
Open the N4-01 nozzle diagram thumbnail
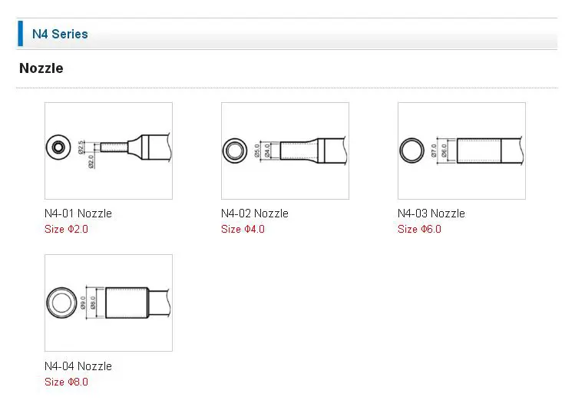[x=108, y=151]
